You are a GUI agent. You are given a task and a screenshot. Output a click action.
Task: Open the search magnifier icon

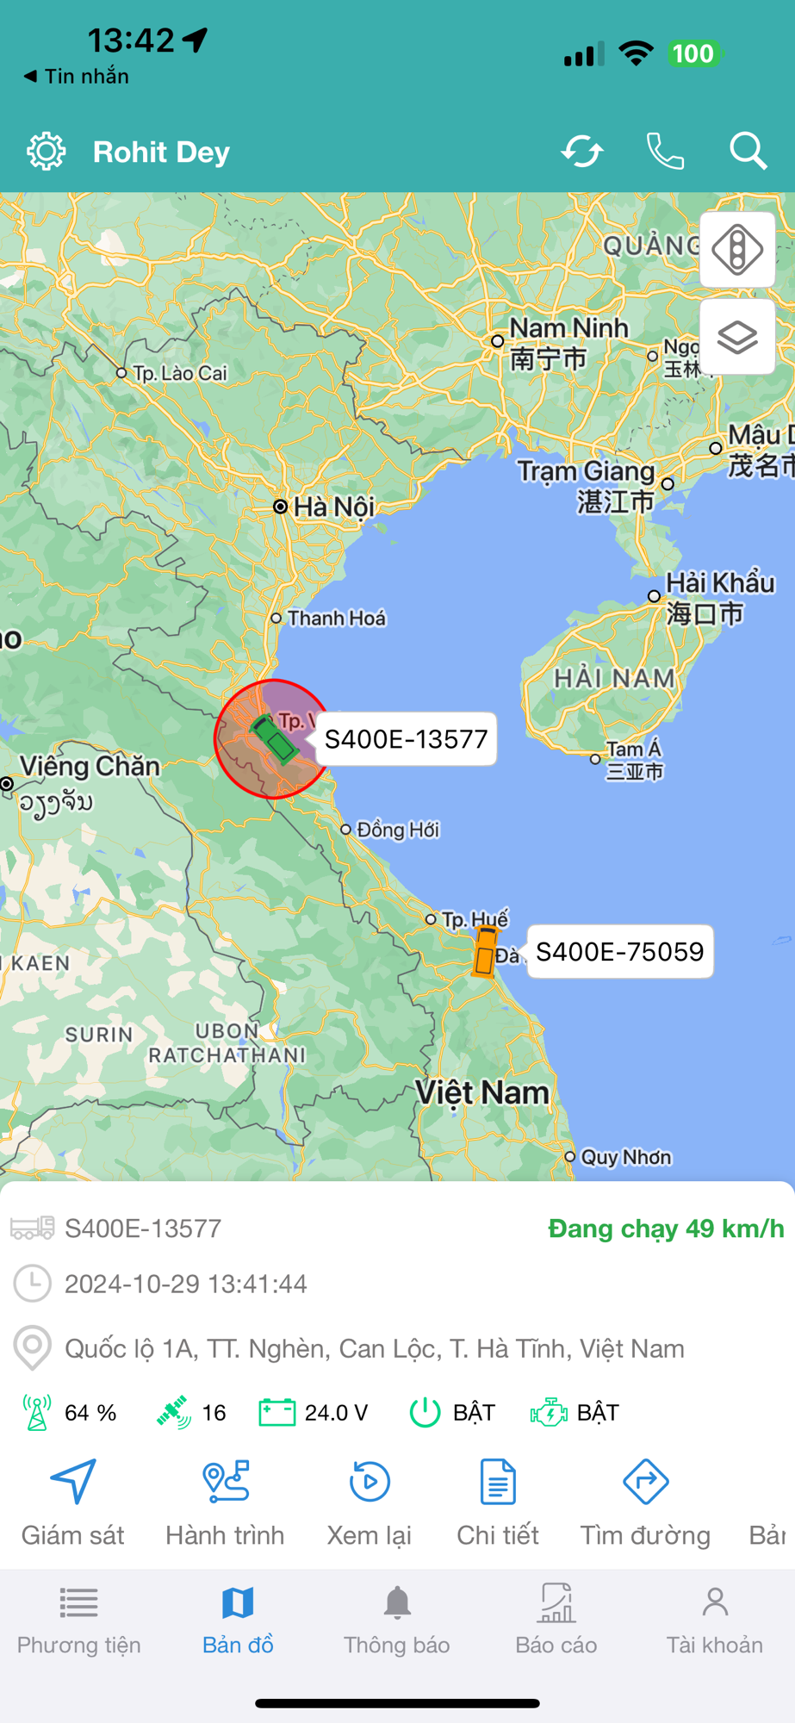pyautogui.click(x=748, y=152)
